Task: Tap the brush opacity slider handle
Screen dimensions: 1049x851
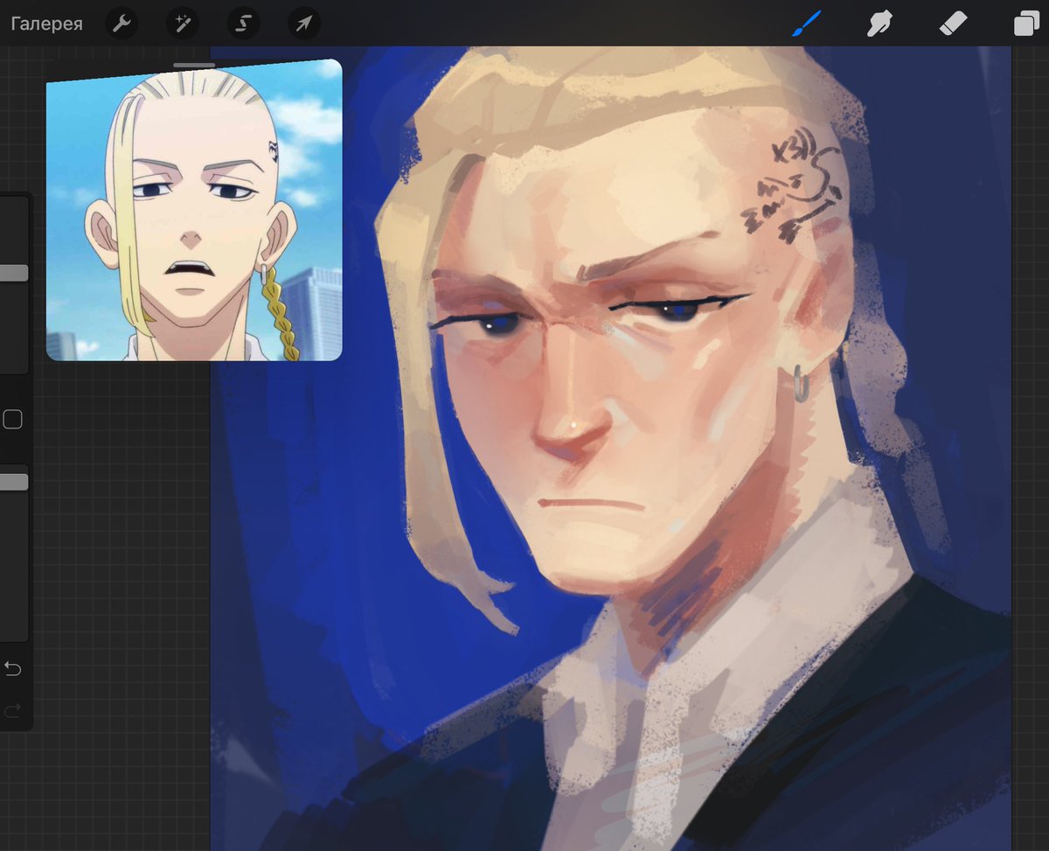Action: 14,482
